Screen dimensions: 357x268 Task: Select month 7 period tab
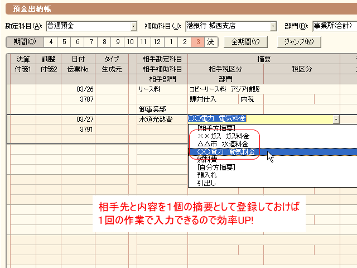tap(91, 42)
